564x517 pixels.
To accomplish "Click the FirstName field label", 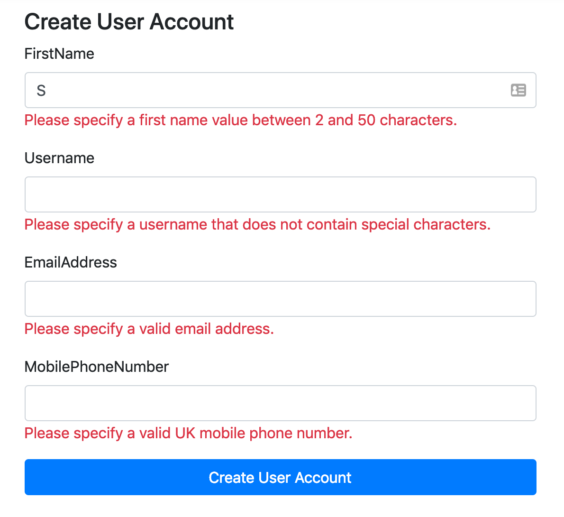I will click(x=59, y=54).
